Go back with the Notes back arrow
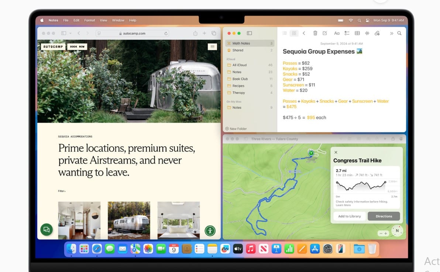 [304, 33]
